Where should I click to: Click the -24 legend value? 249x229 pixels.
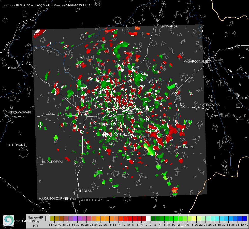click(x=96, y=225)
